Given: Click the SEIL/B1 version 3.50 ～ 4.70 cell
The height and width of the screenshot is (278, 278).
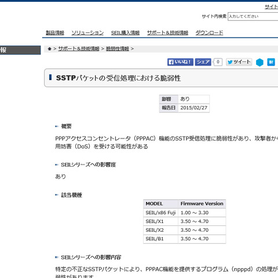Looking at the screenshot, I should [202, 239].
